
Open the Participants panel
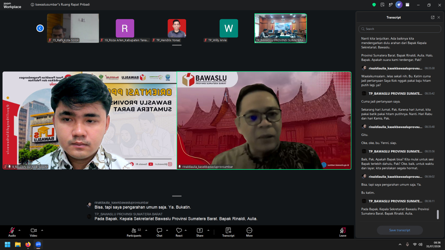134,232
